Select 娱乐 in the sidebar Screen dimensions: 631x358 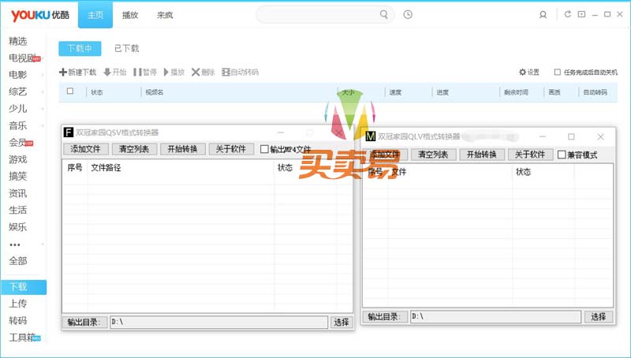click(x=18, y=227)
